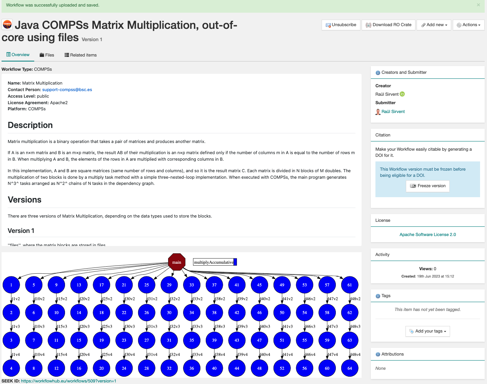This screenshot has height=384, width=487.
Task: Click the Freeze version button
Action: [x=428, y=186]
